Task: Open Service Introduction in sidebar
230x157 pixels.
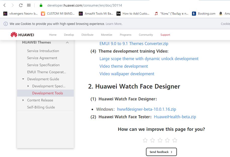Action: (x=43, y=51)
